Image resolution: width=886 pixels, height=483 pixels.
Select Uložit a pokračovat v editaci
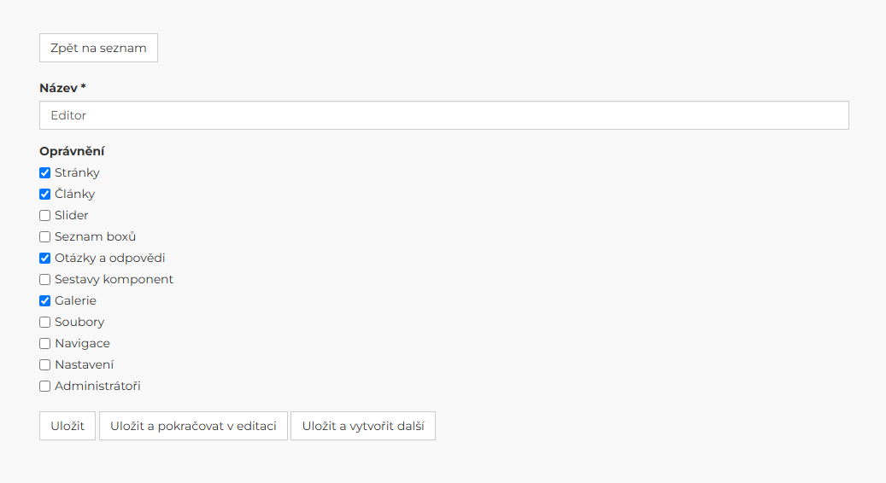[x=193, y=426]
